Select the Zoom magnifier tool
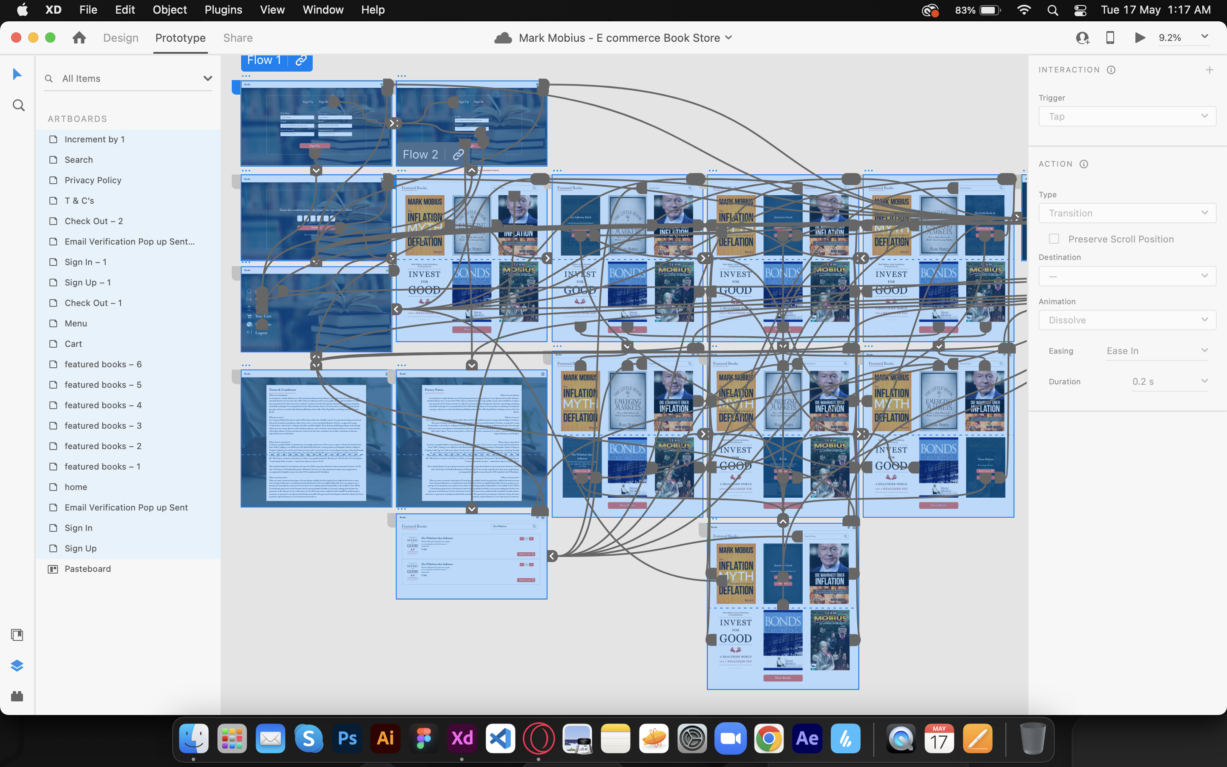1227x767 pixels. 18,106
